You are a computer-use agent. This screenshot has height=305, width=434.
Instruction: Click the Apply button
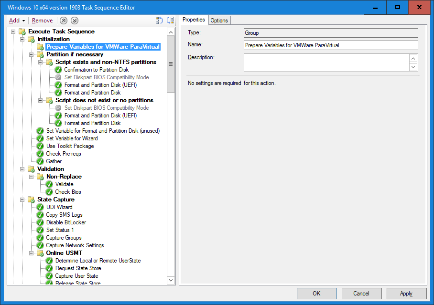(x=406, y=294)
